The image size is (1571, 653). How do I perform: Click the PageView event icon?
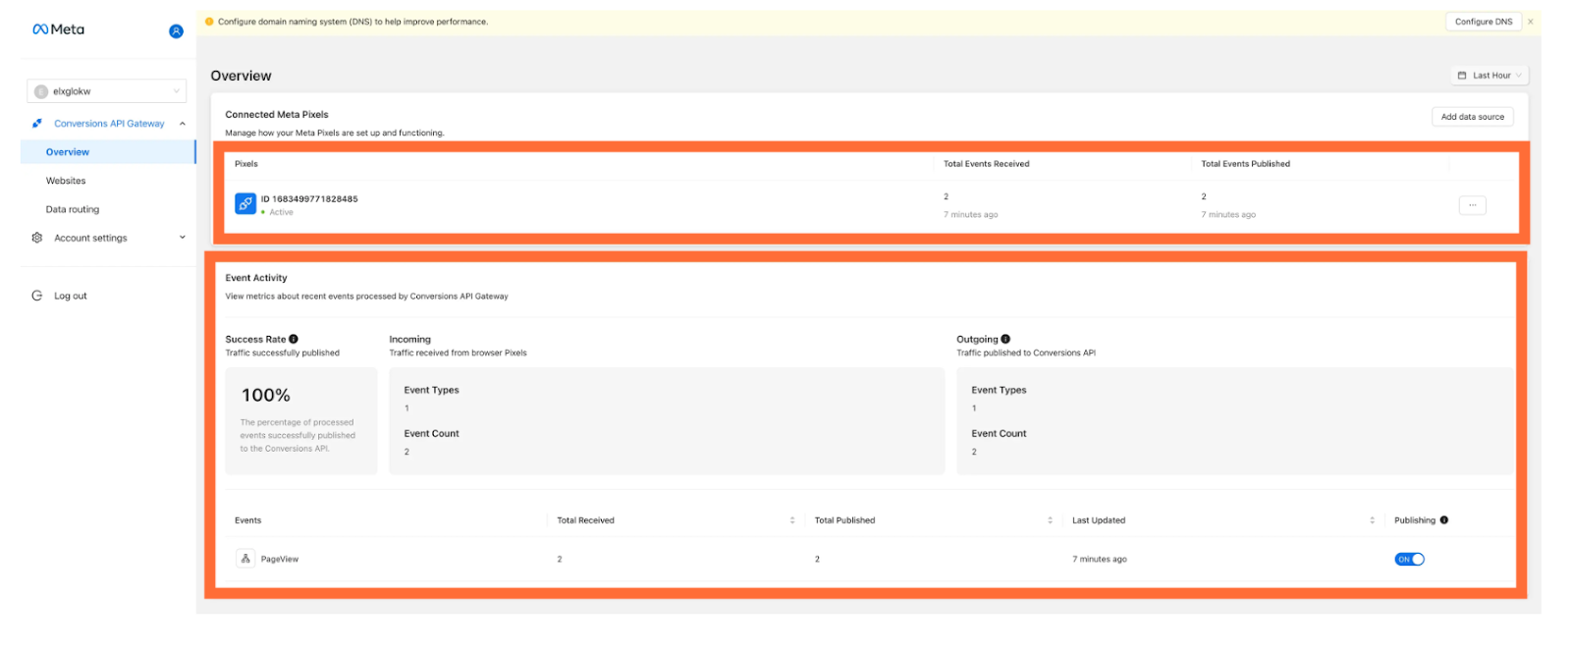coord(245,559)
